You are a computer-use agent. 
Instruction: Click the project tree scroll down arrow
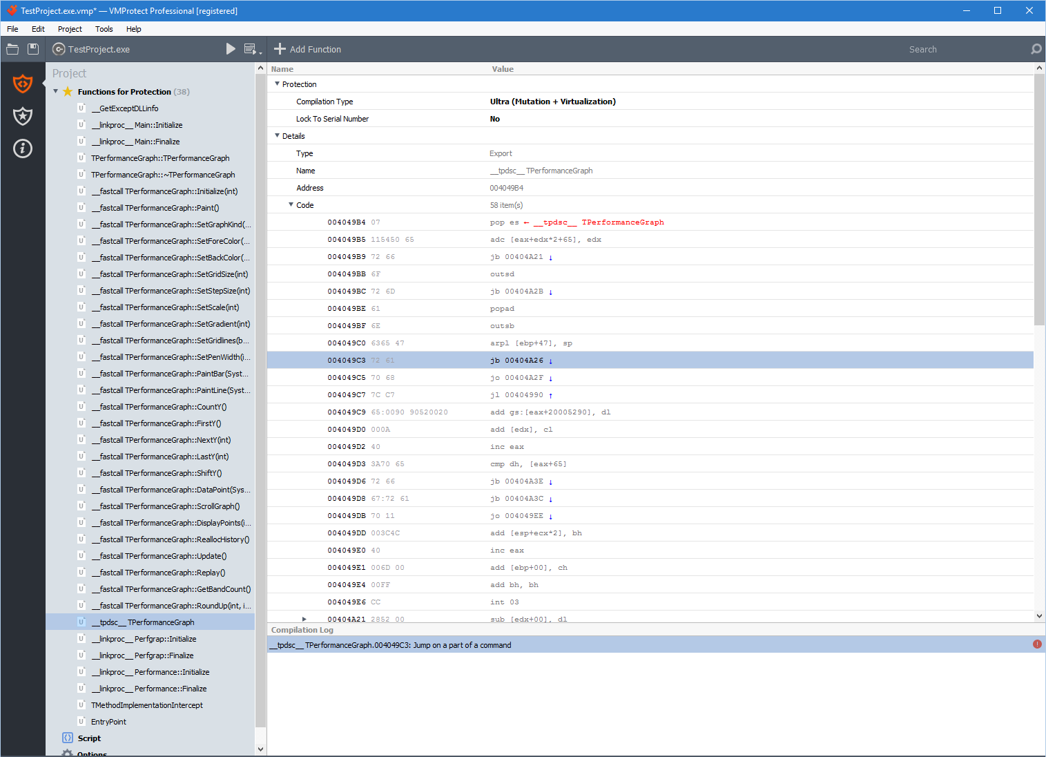click(x=260, y=749)
